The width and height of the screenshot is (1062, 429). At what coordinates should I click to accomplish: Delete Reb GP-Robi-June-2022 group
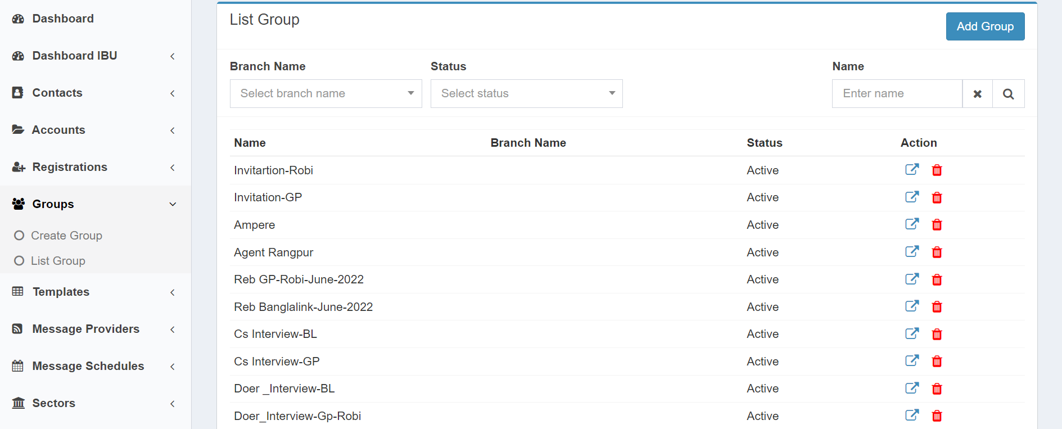point(937,280)
